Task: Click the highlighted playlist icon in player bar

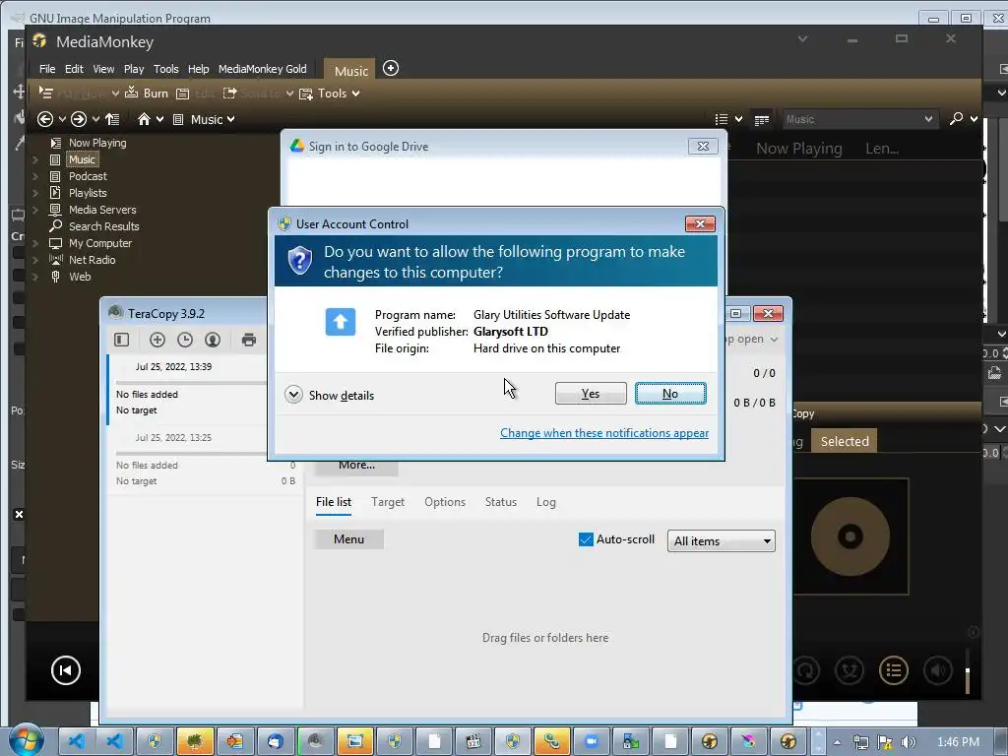Action: 894,670
